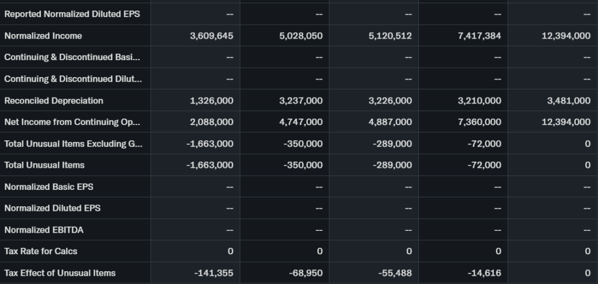Screen dimensions: 598x284
Task: Click Reconciled Depreciation value 1,326,000
Action: [211, 101]
